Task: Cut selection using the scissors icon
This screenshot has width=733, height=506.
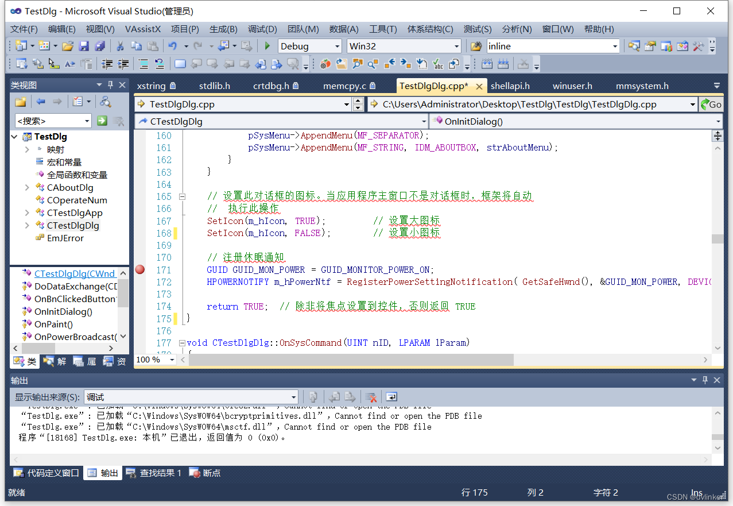Action: [120, 46]
